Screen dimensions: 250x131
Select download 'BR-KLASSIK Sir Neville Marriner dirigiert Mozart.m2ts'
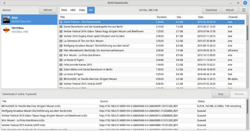(x=31, y=106)
